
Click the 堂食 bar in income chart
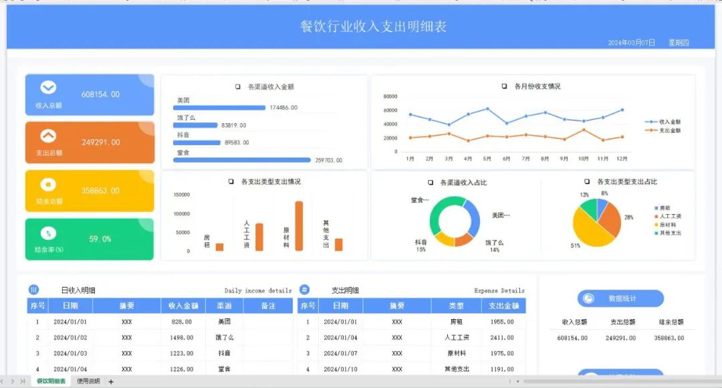[242, 160]
